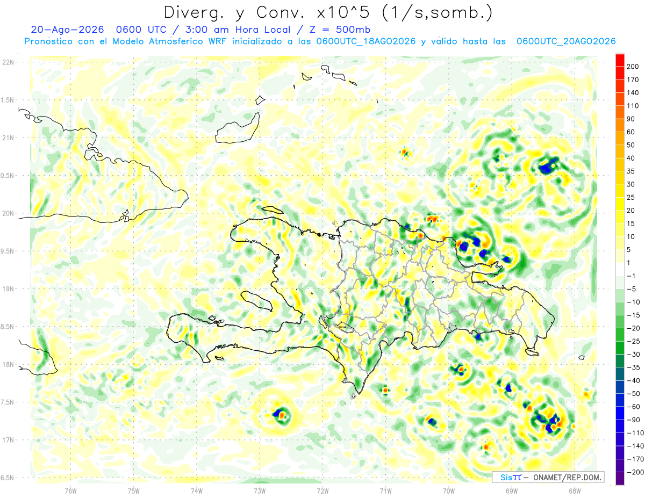Click longitude axis label '74W'
The image size is (645, 498).
pyautogui.click(x=197, y=490)
